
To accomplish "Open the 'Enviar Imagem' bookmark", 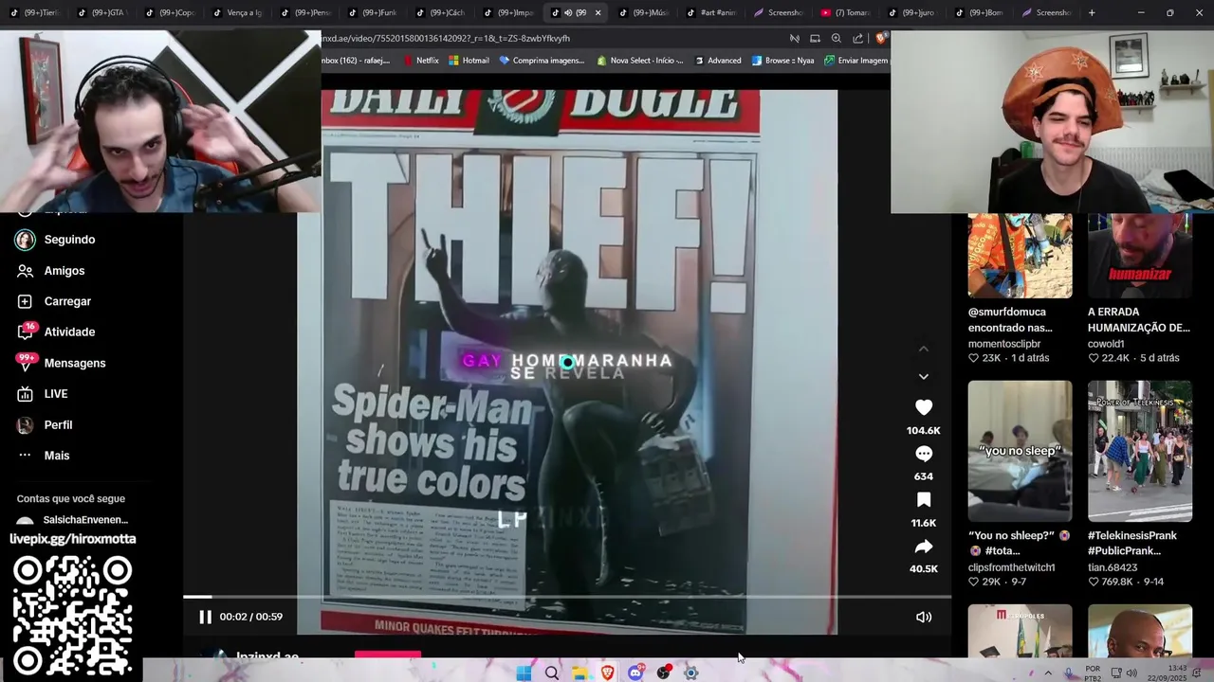I will coord(856,61).
